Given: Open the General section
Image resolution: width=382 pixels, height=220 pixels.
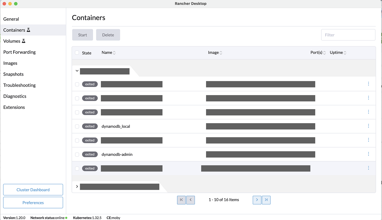Looking at the screenshot, I should click(33, 19).
